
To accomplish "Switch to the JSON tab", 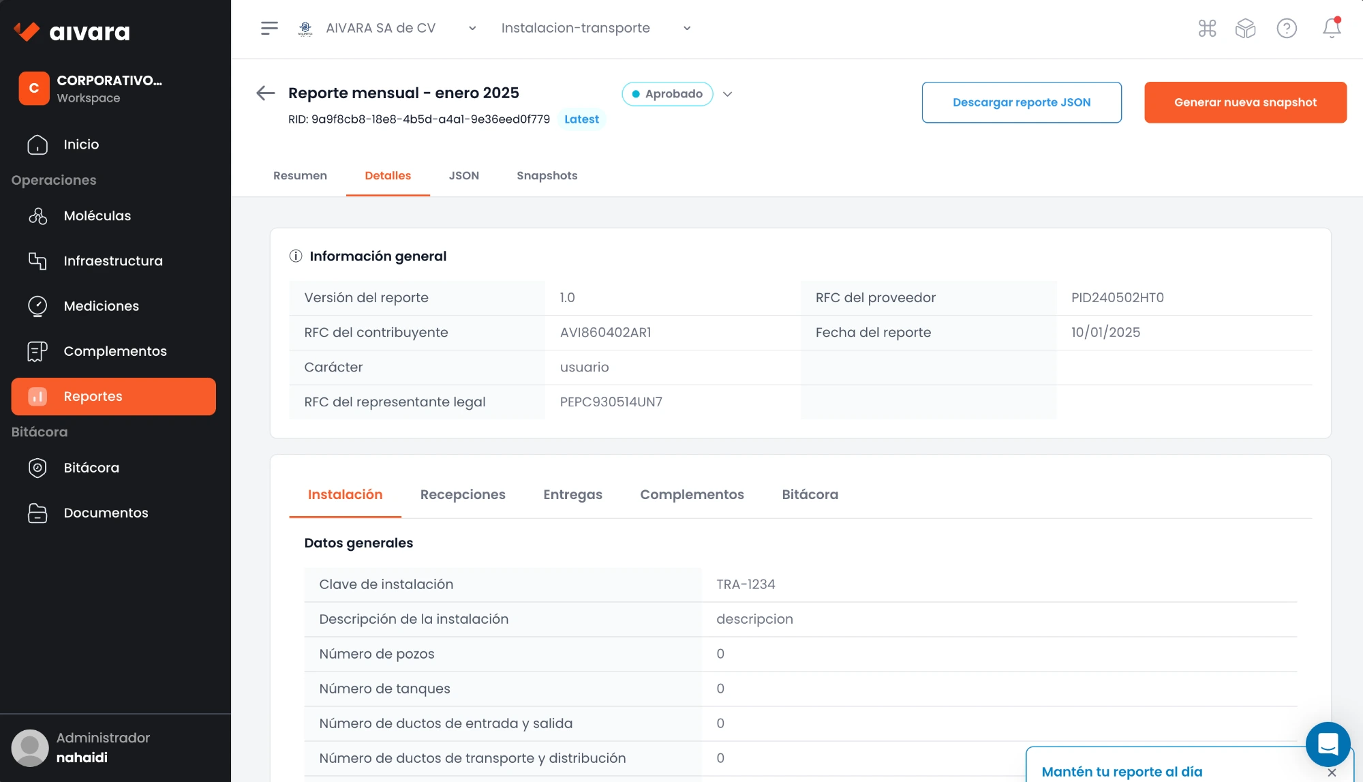I will click(463, 176).
